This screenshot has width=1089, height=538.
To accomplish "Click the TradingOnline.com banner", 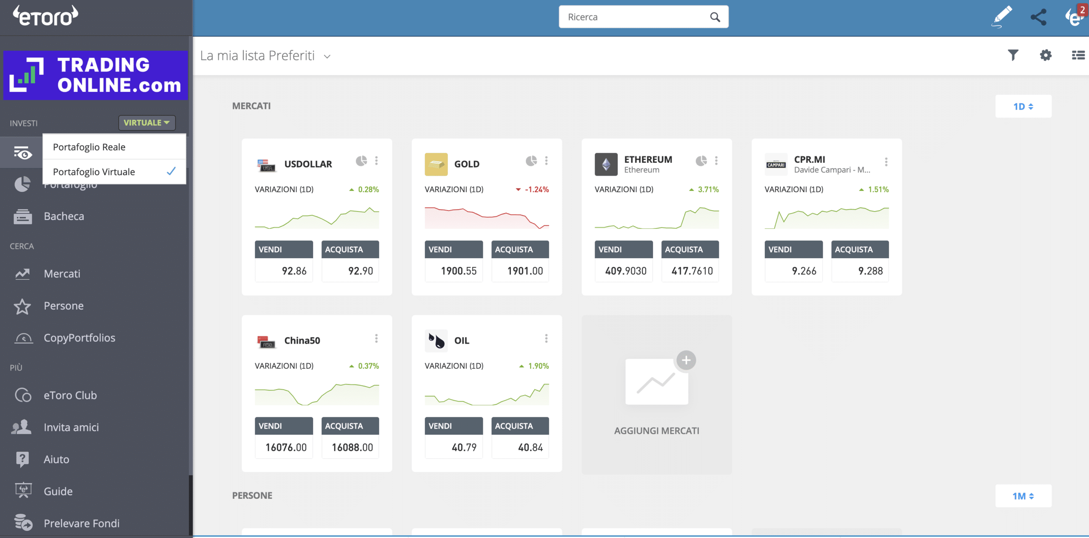I will tap(96, 75).
